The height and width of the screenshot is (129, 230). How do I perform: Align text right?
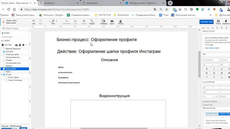(221, 73)
